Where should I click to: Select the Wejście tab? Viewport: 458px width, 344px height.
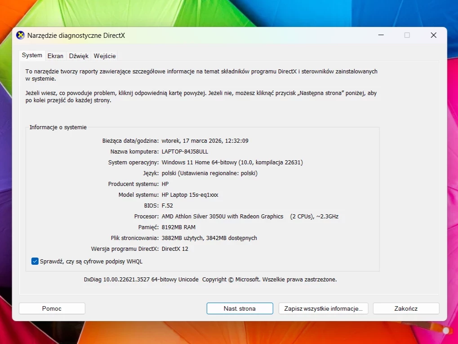[104, 56]
